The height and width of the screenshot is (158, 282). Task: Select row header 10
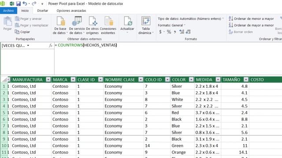pyautogui.click(x=4, y=146)
